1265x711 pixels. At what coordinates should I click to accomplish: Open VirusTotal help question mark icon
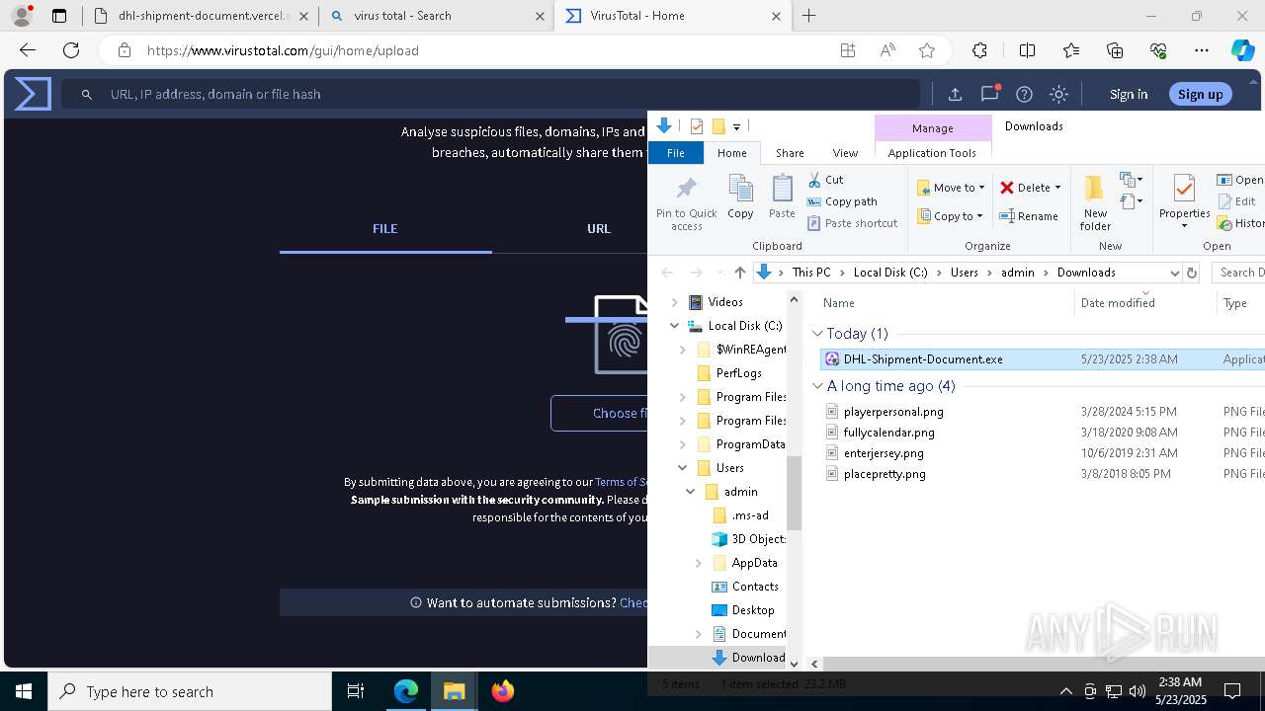click(x=1025, y=94)
